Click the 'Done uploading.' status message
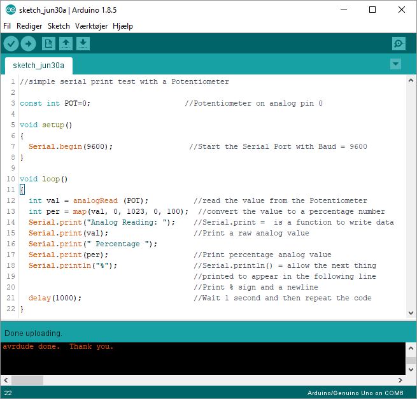Screen dimensions: 417x399 [33, 333]
